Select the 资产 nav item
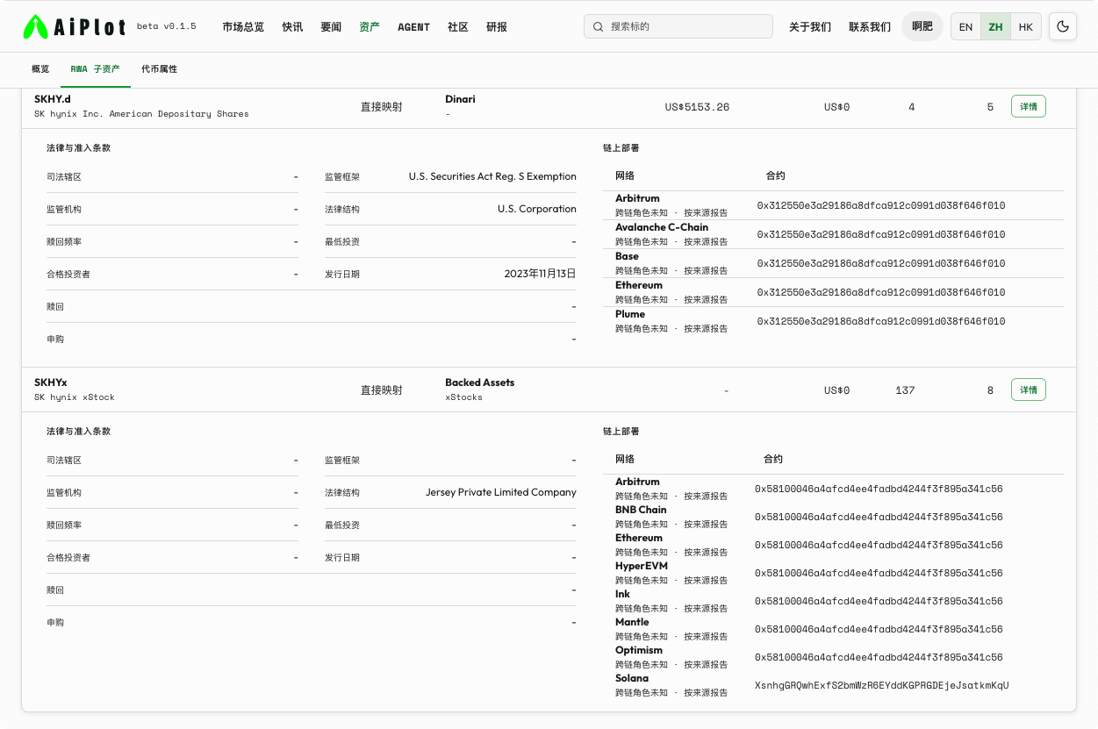The width and height of the screenshot is (1098, 729). [x=370, y=26]
